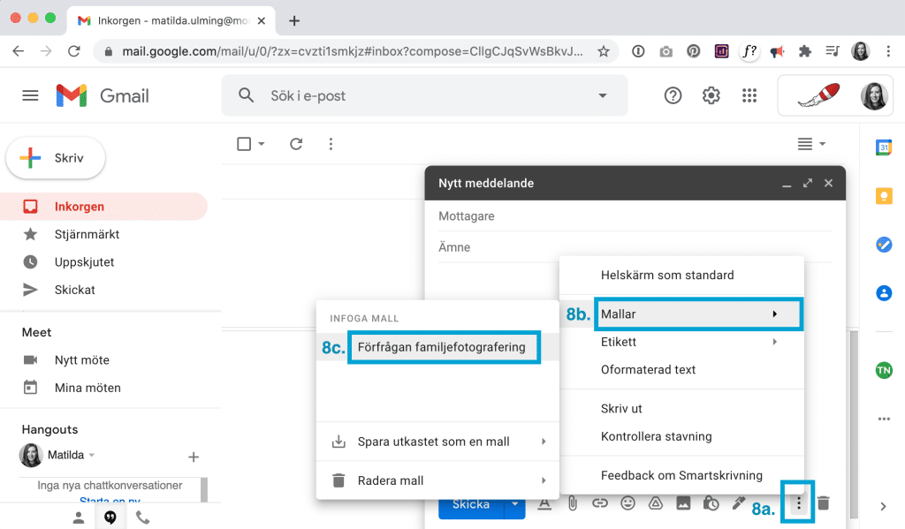Toggle the select all messages checkbox
Image resolution: width=905 pixels, height=529 pixels.
(x=244, y=144)
